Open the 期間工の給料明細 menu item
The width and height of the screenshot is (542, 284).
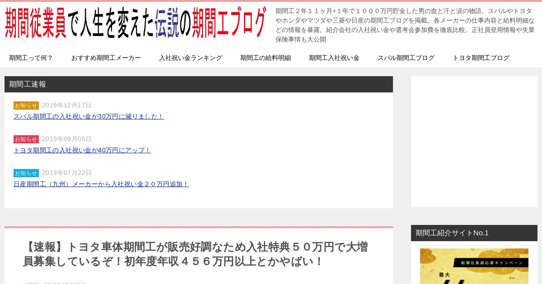click(x=266, y=58)
